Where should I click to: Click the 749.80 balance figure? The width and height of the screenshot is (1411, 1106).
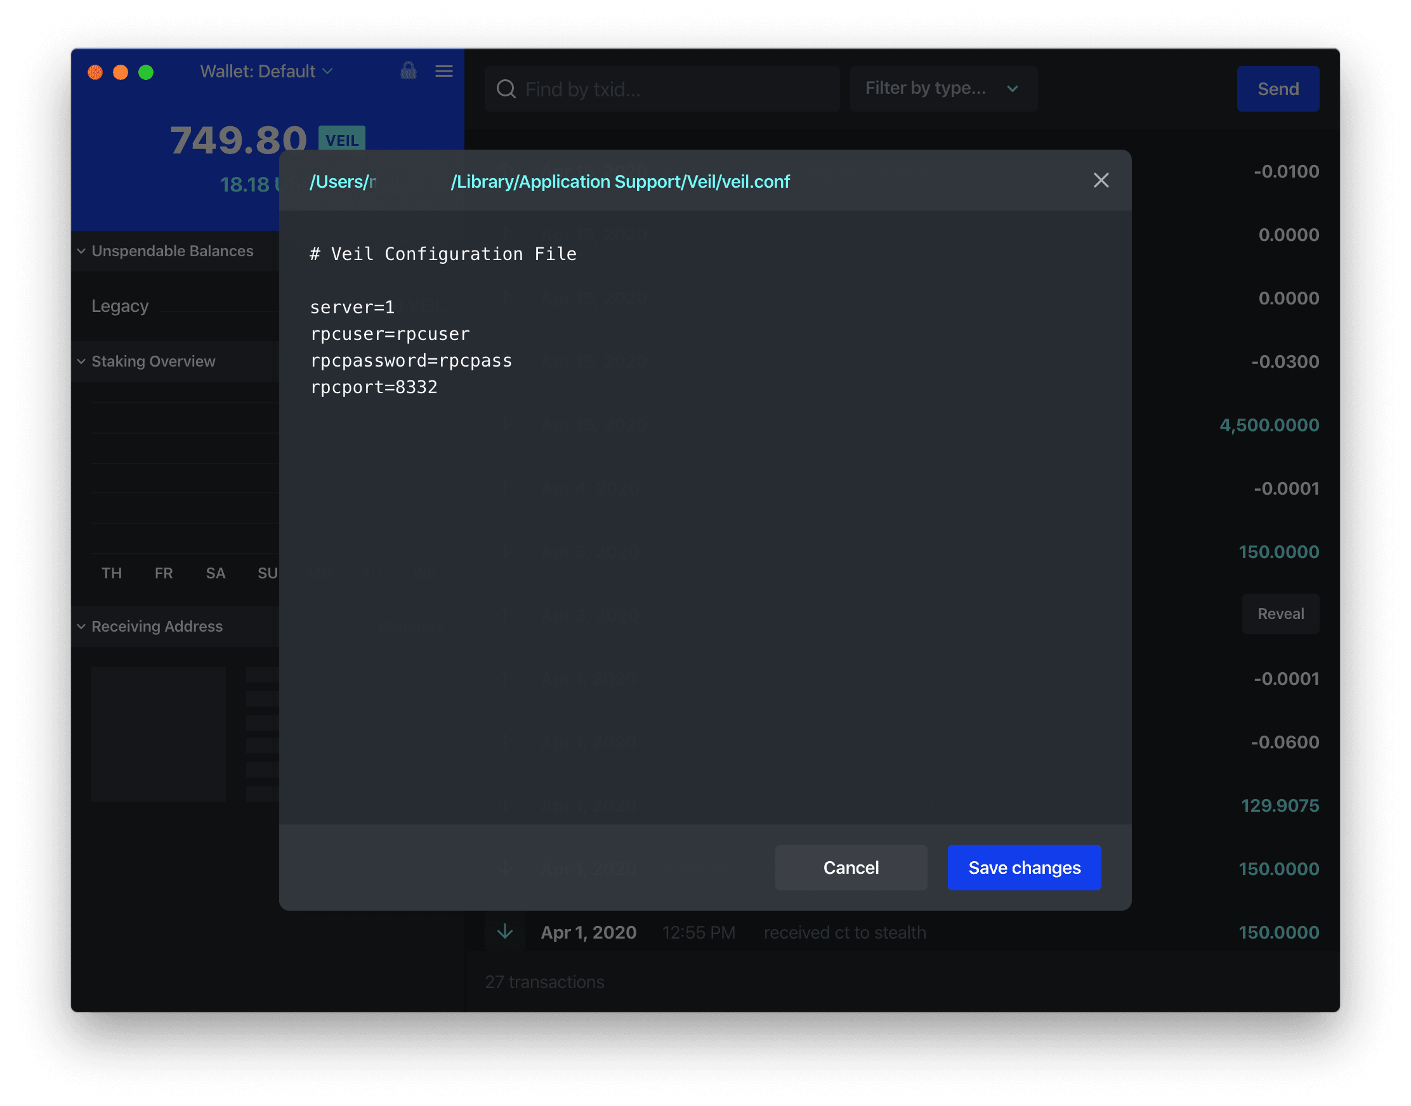238,140
